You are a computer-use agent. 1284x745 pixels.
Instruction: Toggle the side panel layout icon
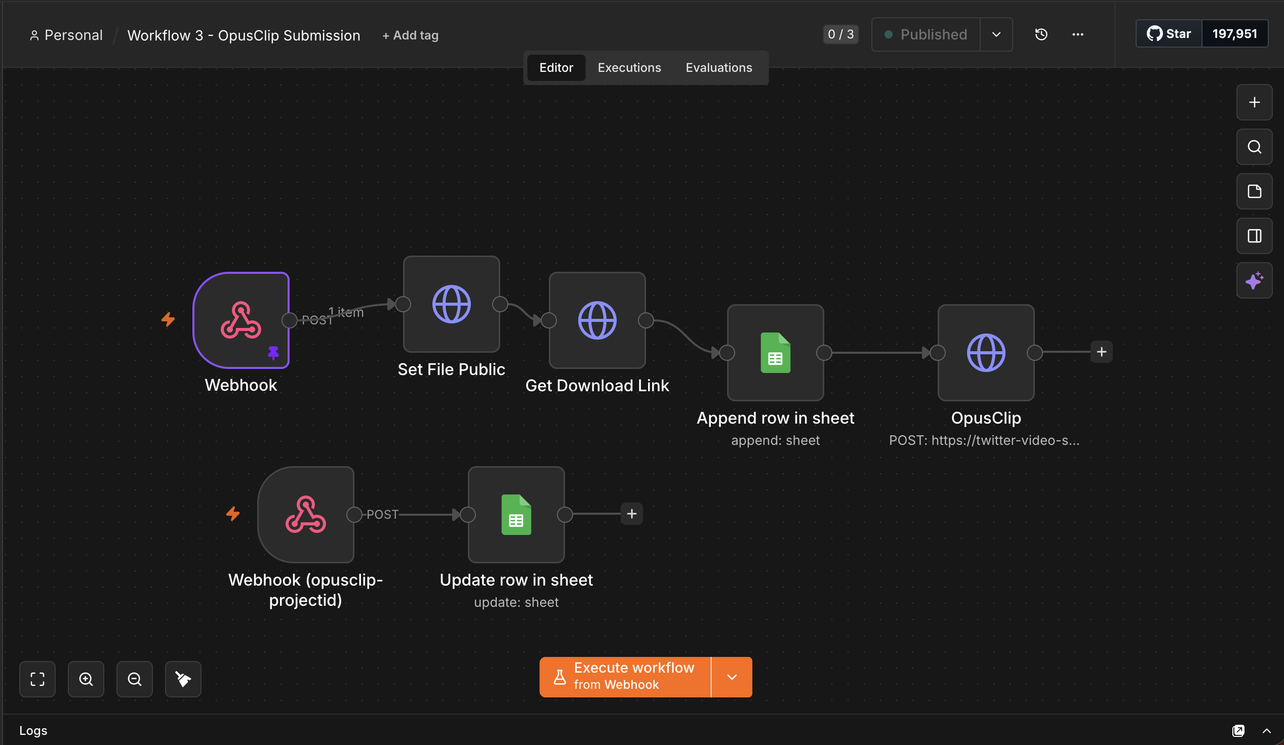(1254, 236)
